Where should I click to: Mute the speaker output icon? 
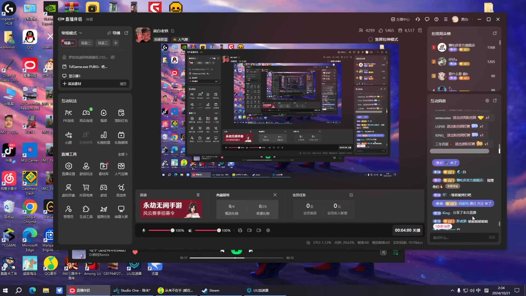[x=190, y=230]
